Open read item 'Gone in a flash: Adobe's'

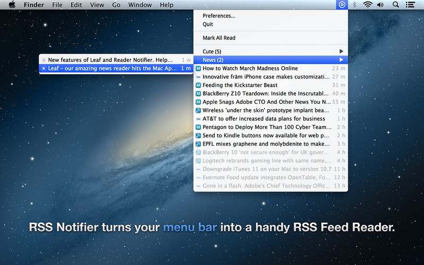(x=271, y=186)
